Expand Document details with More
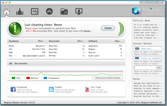 pyautogui.click(x=80, y=41)
